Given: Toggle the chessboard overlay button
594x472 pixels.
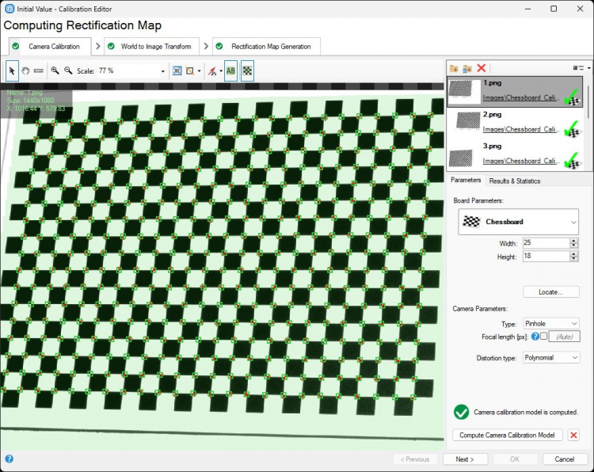Looking at the screenshot, I should (247, 70).
